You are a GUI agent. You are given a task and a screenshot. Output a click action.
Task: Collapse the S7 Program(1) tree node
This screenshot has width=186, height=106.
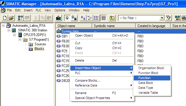(x=20, y=39)
